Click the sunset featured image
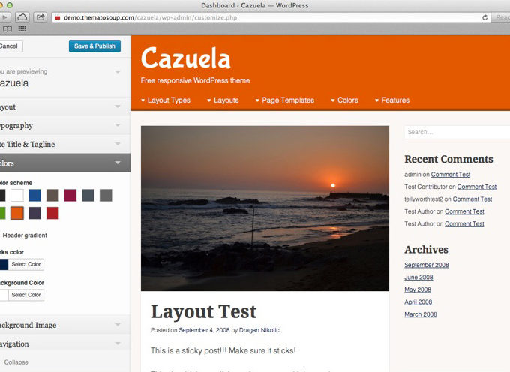The height and width of the screenshot is (372, 510). pyautogui.click(x=265, y=208)
